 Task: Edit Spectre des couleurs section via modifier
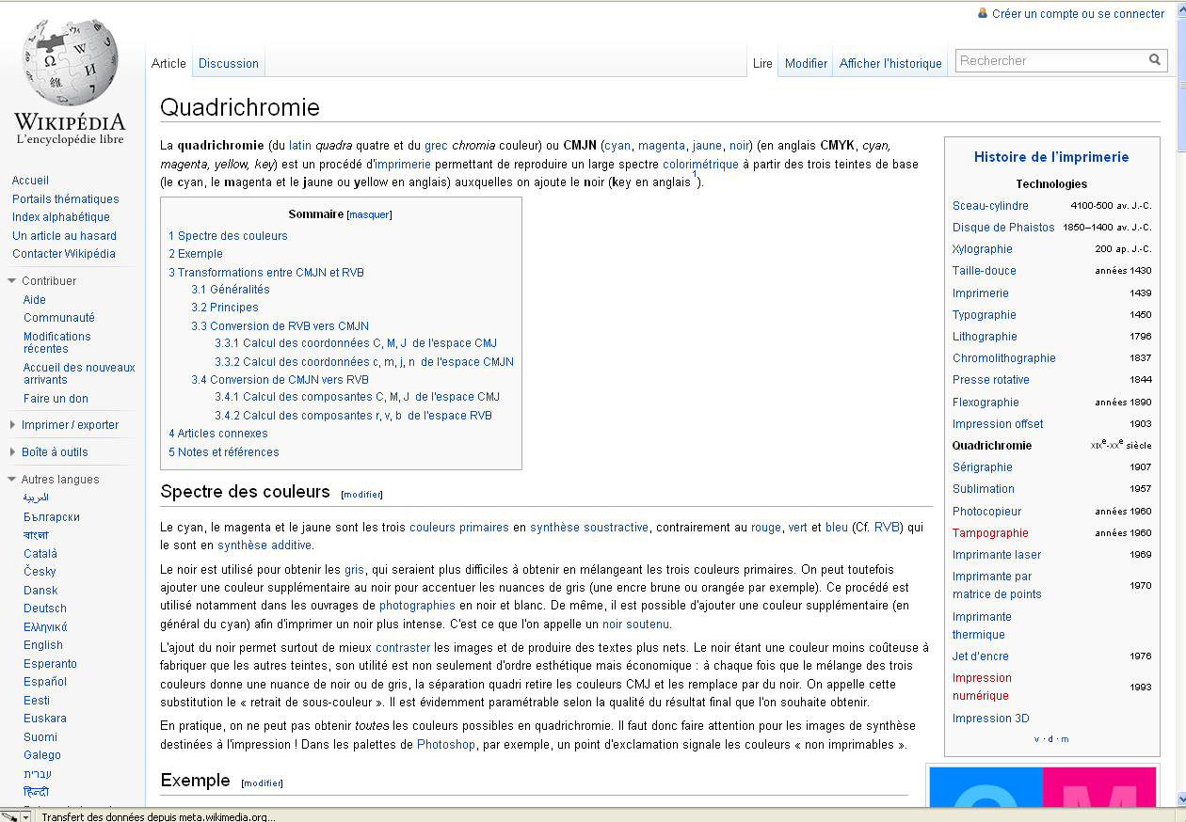click(x=362, y=495)
